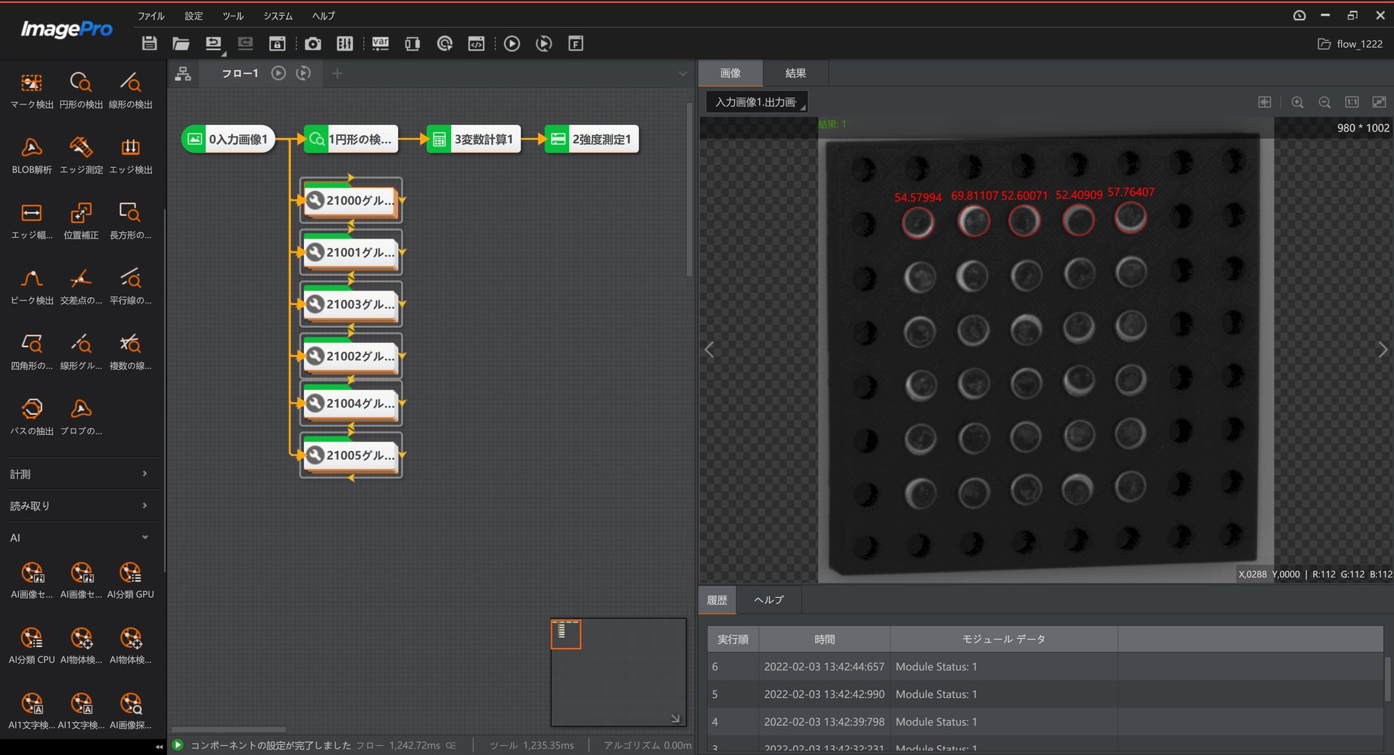Select the 21005グル... group node

pos(351,455)
